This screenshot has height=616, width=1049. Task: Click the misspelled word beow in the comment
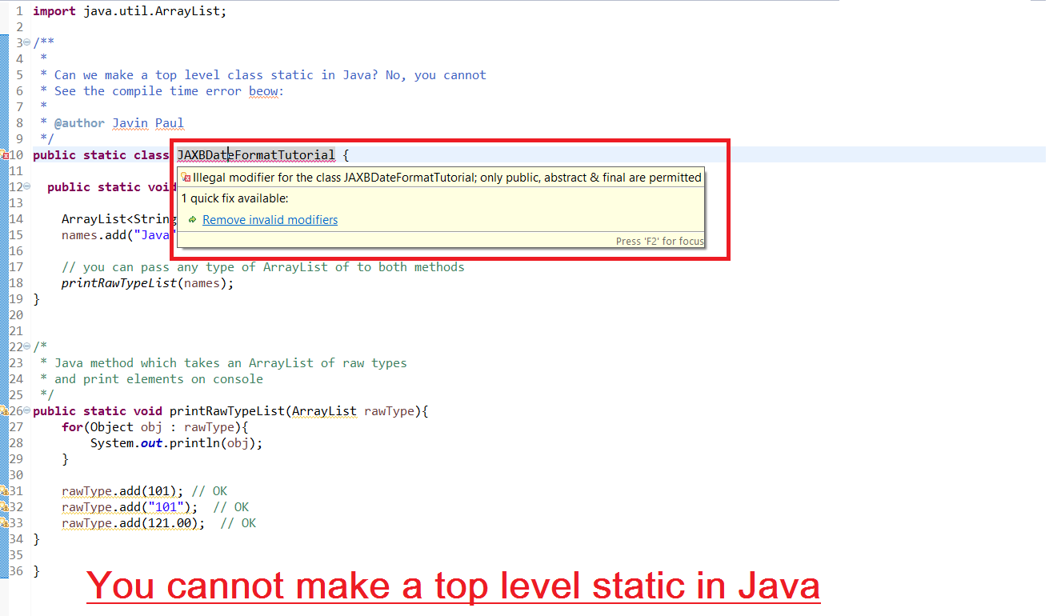point(263,91)
